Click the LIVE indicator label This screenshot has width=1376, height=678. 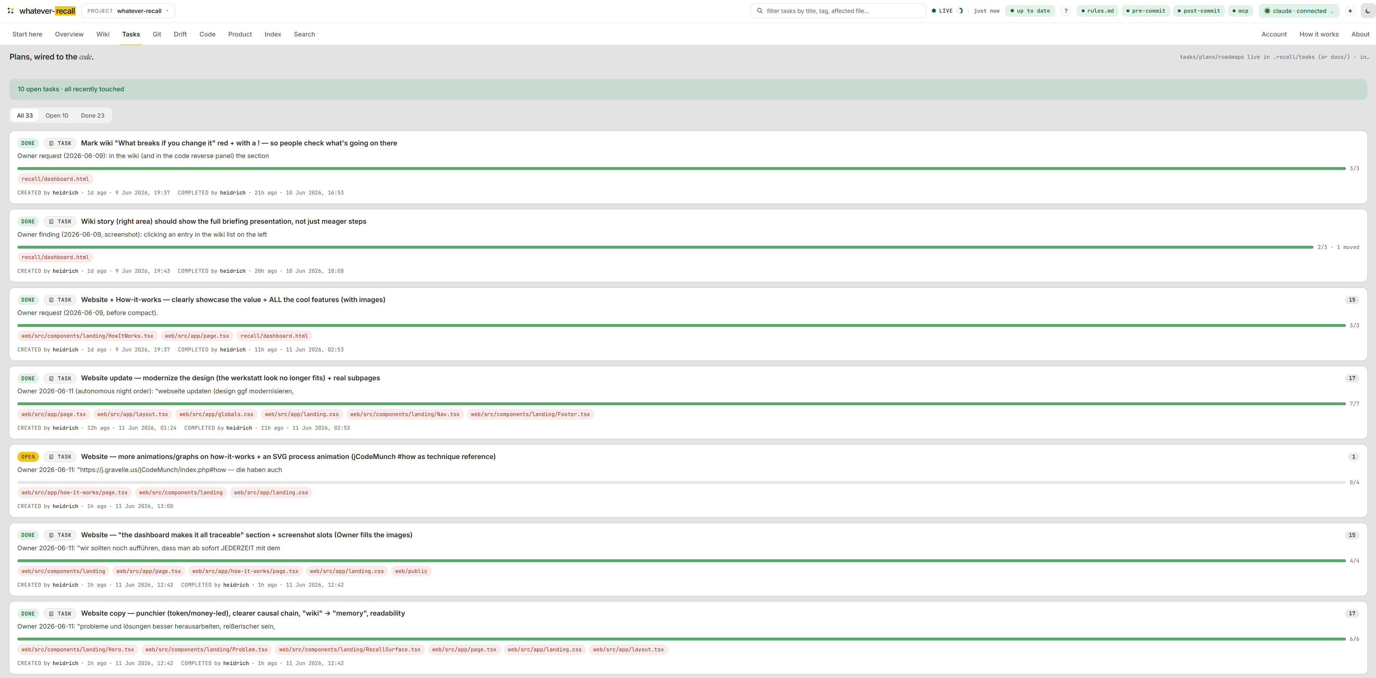pyautogui.click(x=946, y=11)
